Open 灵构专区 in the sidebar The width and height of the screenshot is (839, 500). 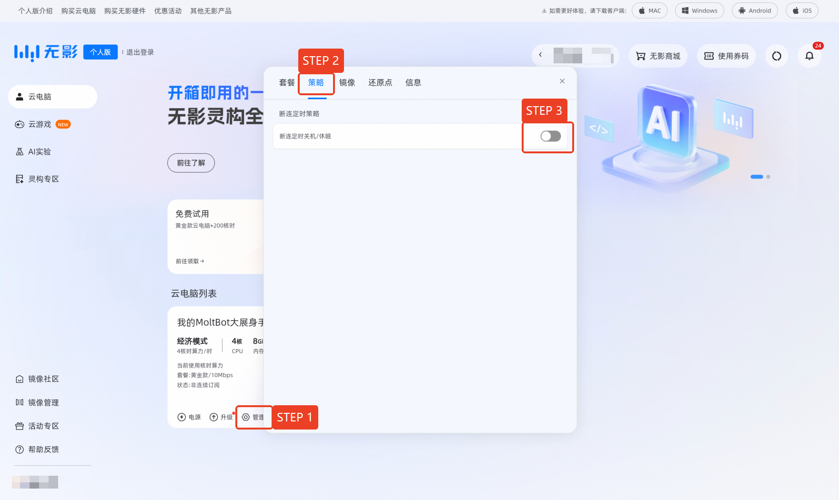37,179
